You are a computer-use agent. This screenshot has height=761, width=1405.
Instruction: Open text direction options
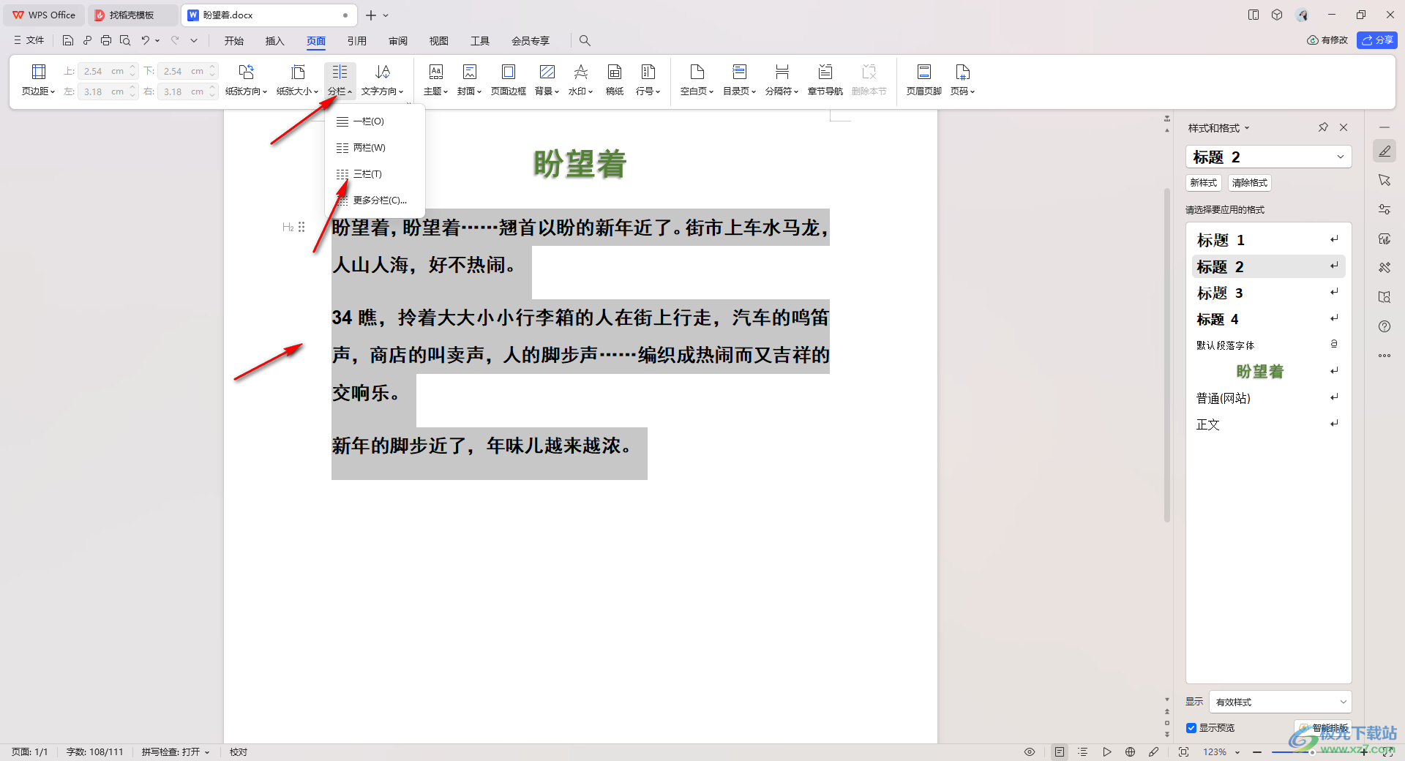tap(382, 80)
